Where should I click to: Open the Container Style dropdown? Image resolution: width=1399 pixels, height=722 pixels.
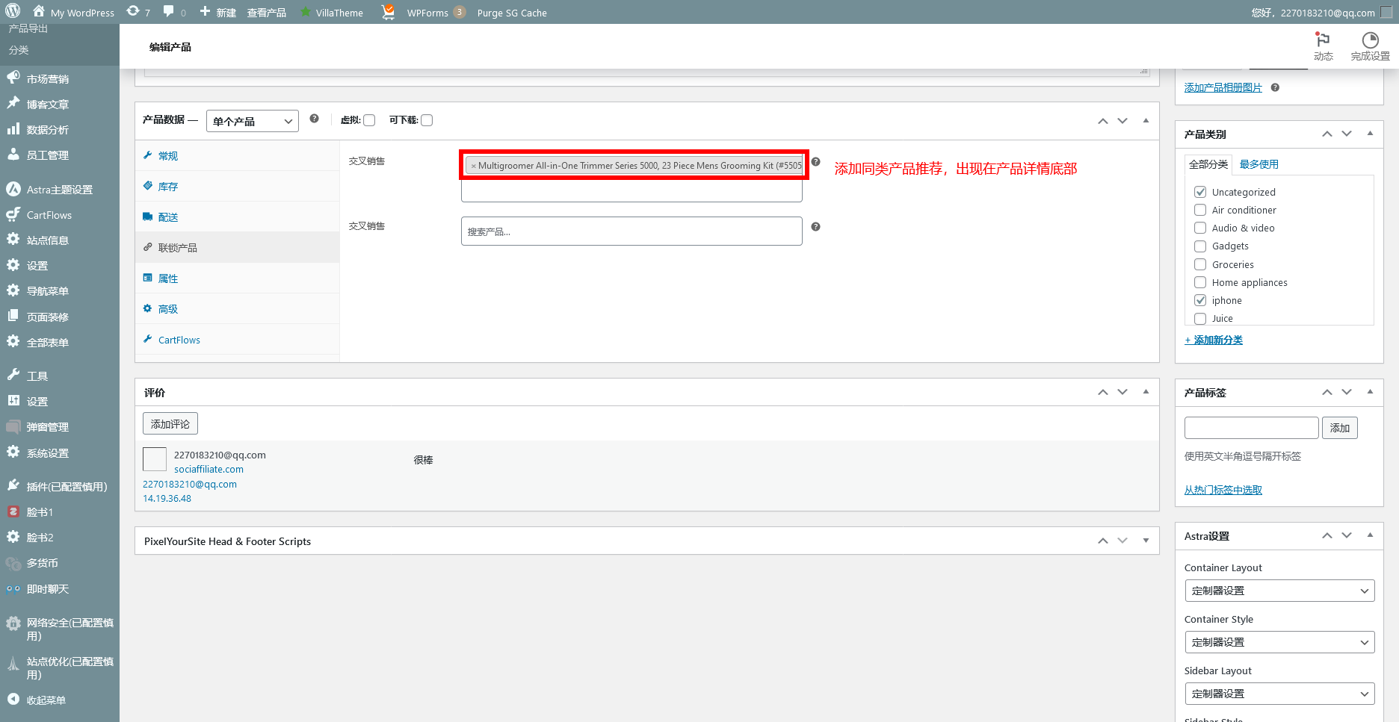click(x=1279, y=642)
